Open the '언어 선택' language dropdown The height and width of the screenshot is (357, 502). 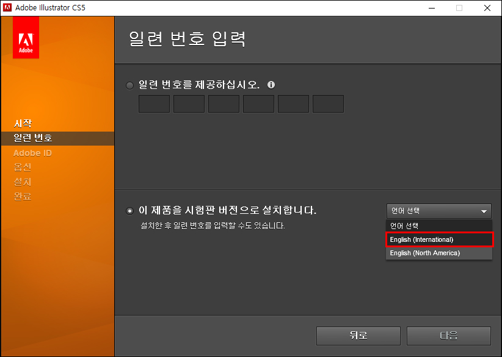[x=439, y=211]
